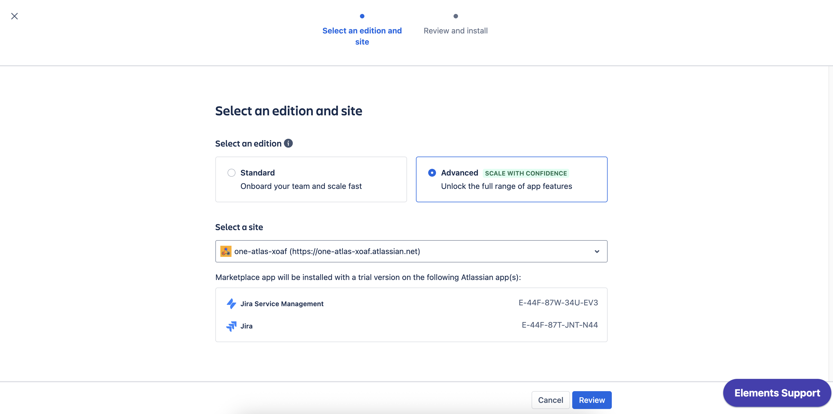The height and width of the screenshot is (414, 833).
Task: Select the Advanced edition radio button
Action: tap(432, 173)
